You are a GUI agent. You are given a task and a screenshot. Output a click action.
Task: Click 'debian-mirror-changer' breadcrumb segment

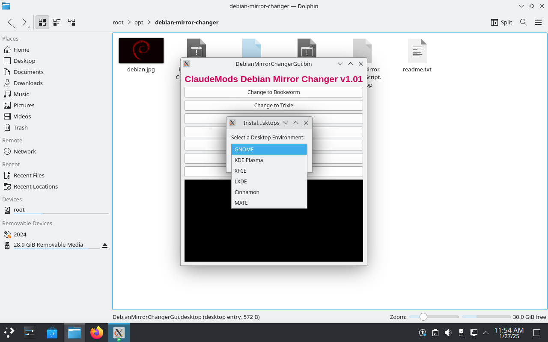coord(187,22)
